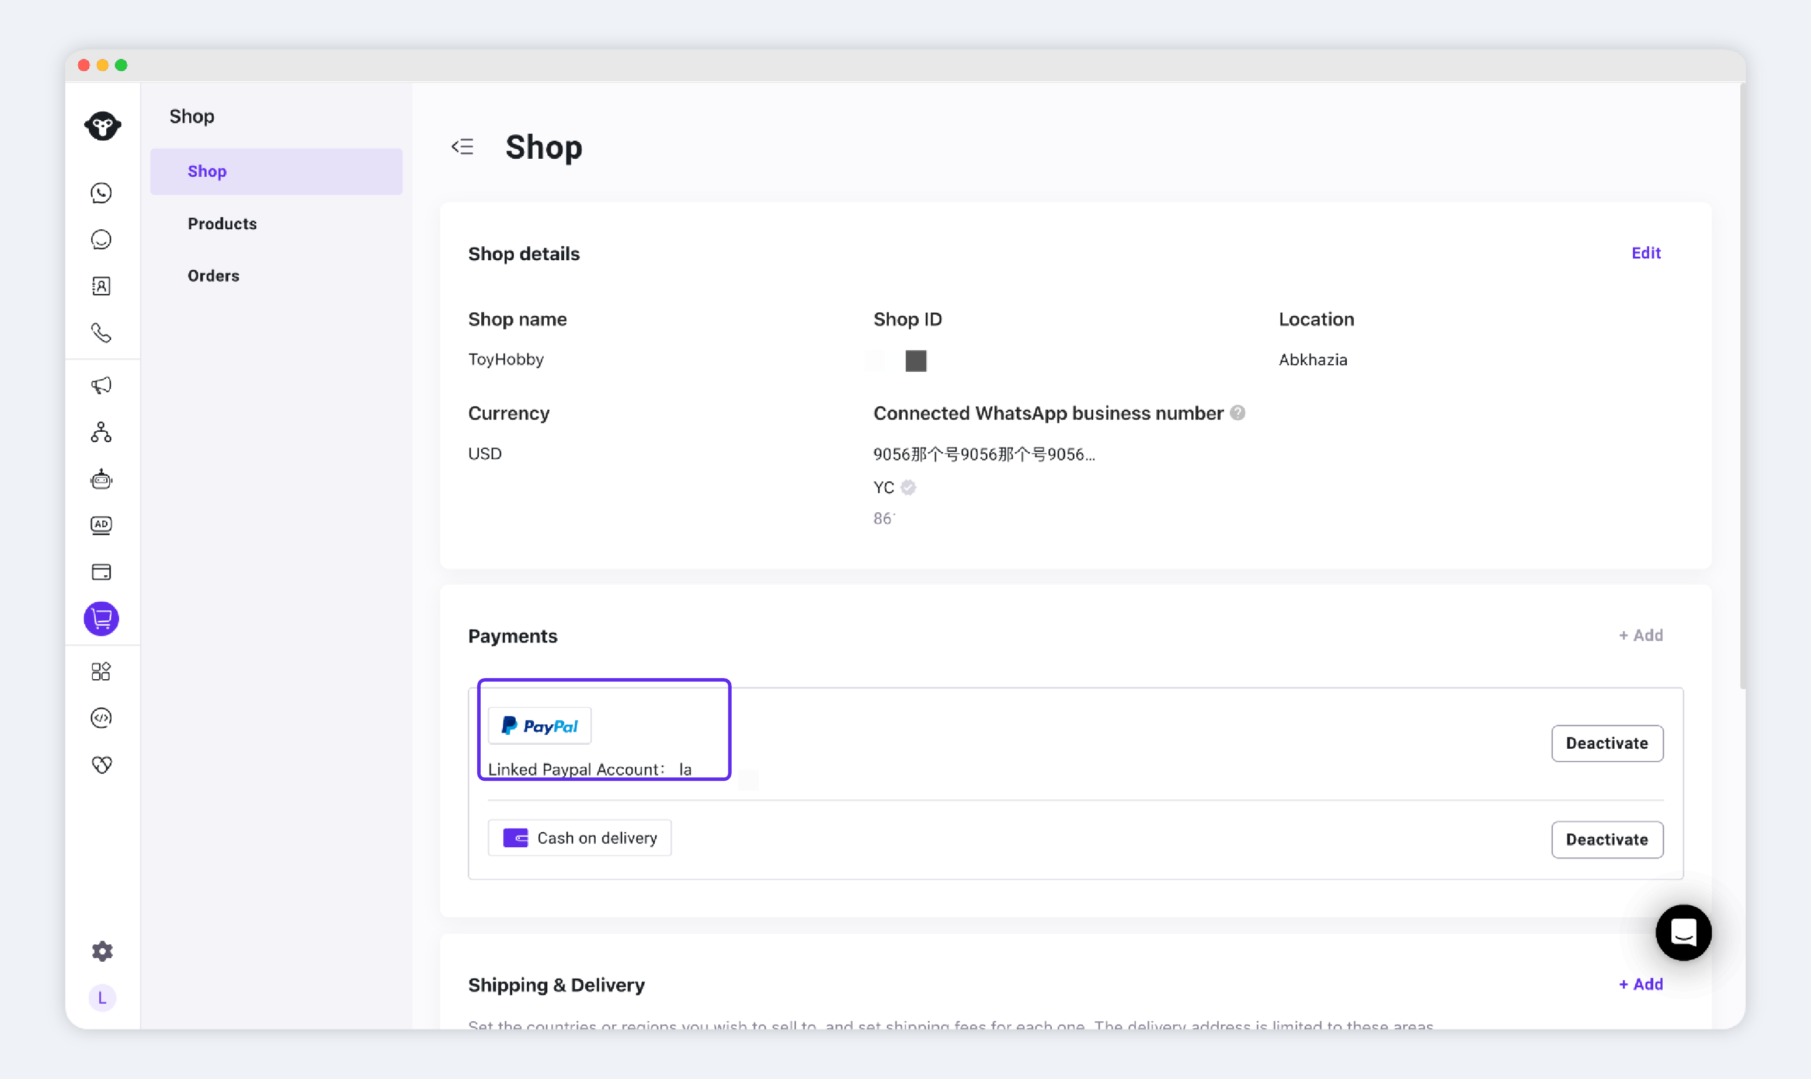
Task: Open the apps grid integrations icon
Action: point(101,671)
